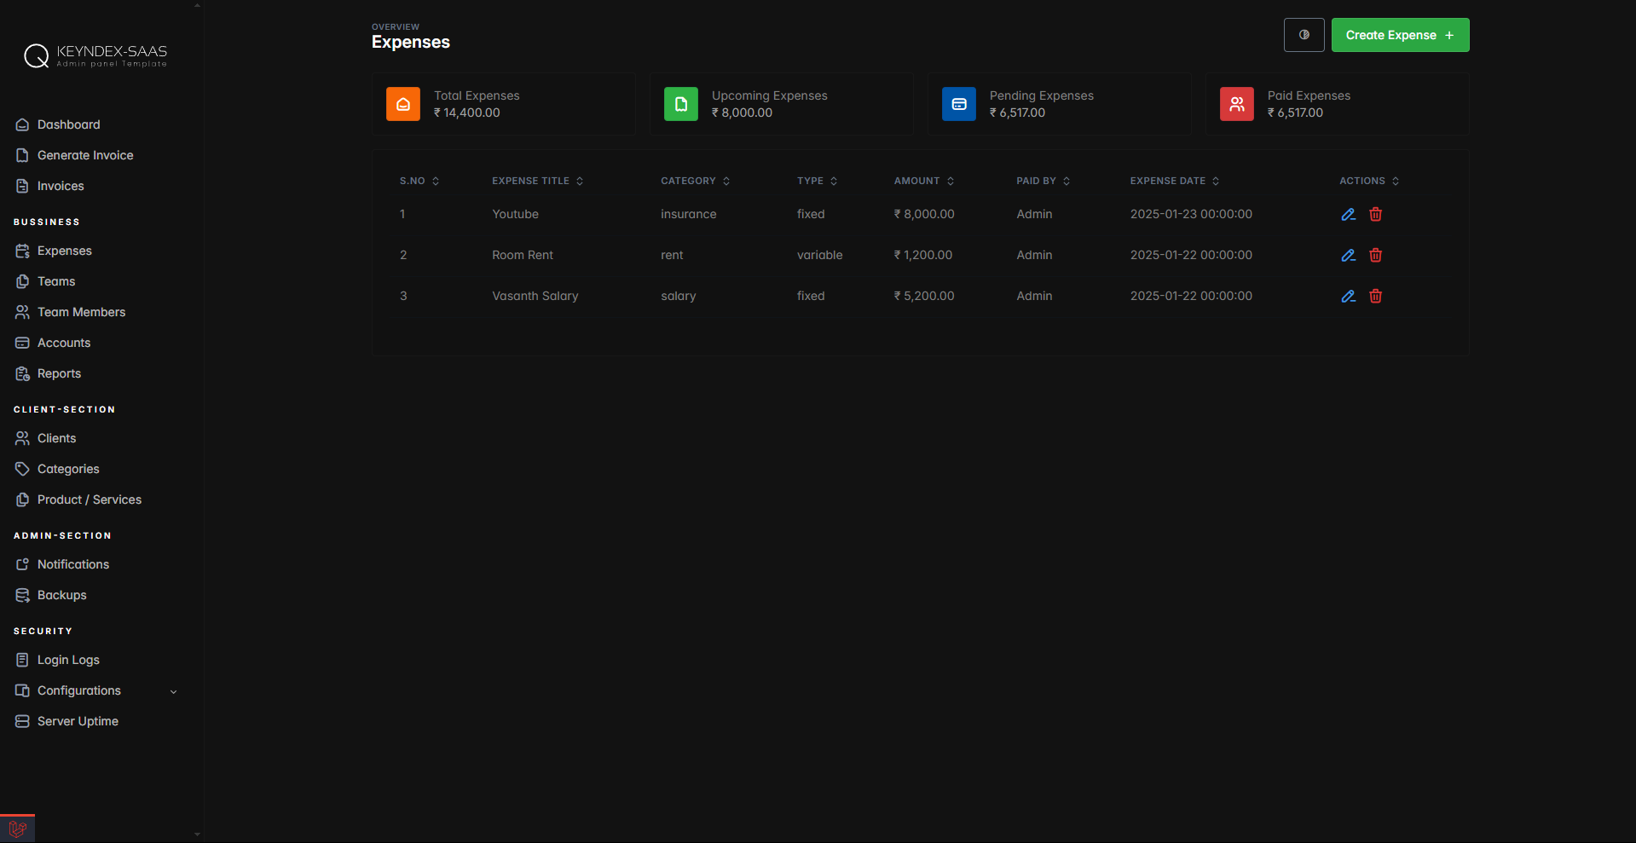Open the Dashboard menu item
The height and width of the screenshot is (843, 1636).
tap(68, 124)
